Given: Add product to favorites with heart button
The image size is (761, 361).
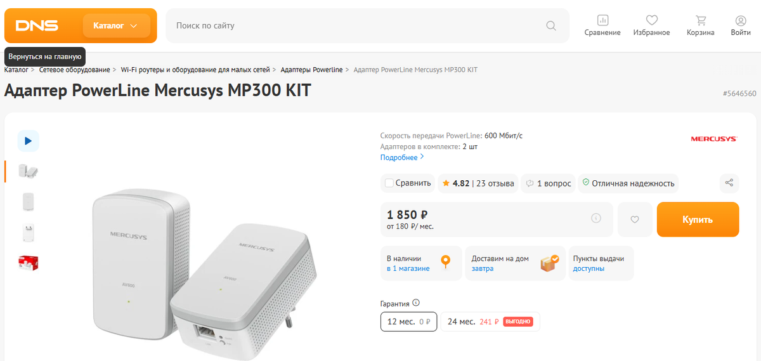Looking at the screenshot, I should click(635, 220).
